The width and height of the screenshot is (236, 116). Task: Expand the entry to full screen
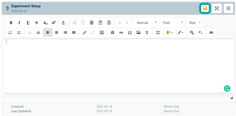click(x=217, y=8)
